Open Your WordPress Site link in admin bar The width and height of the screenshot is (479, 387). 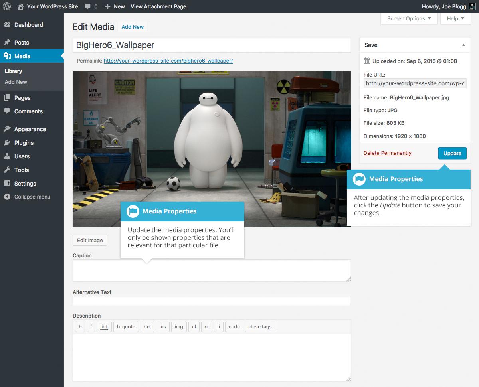[x=47, y=6]
